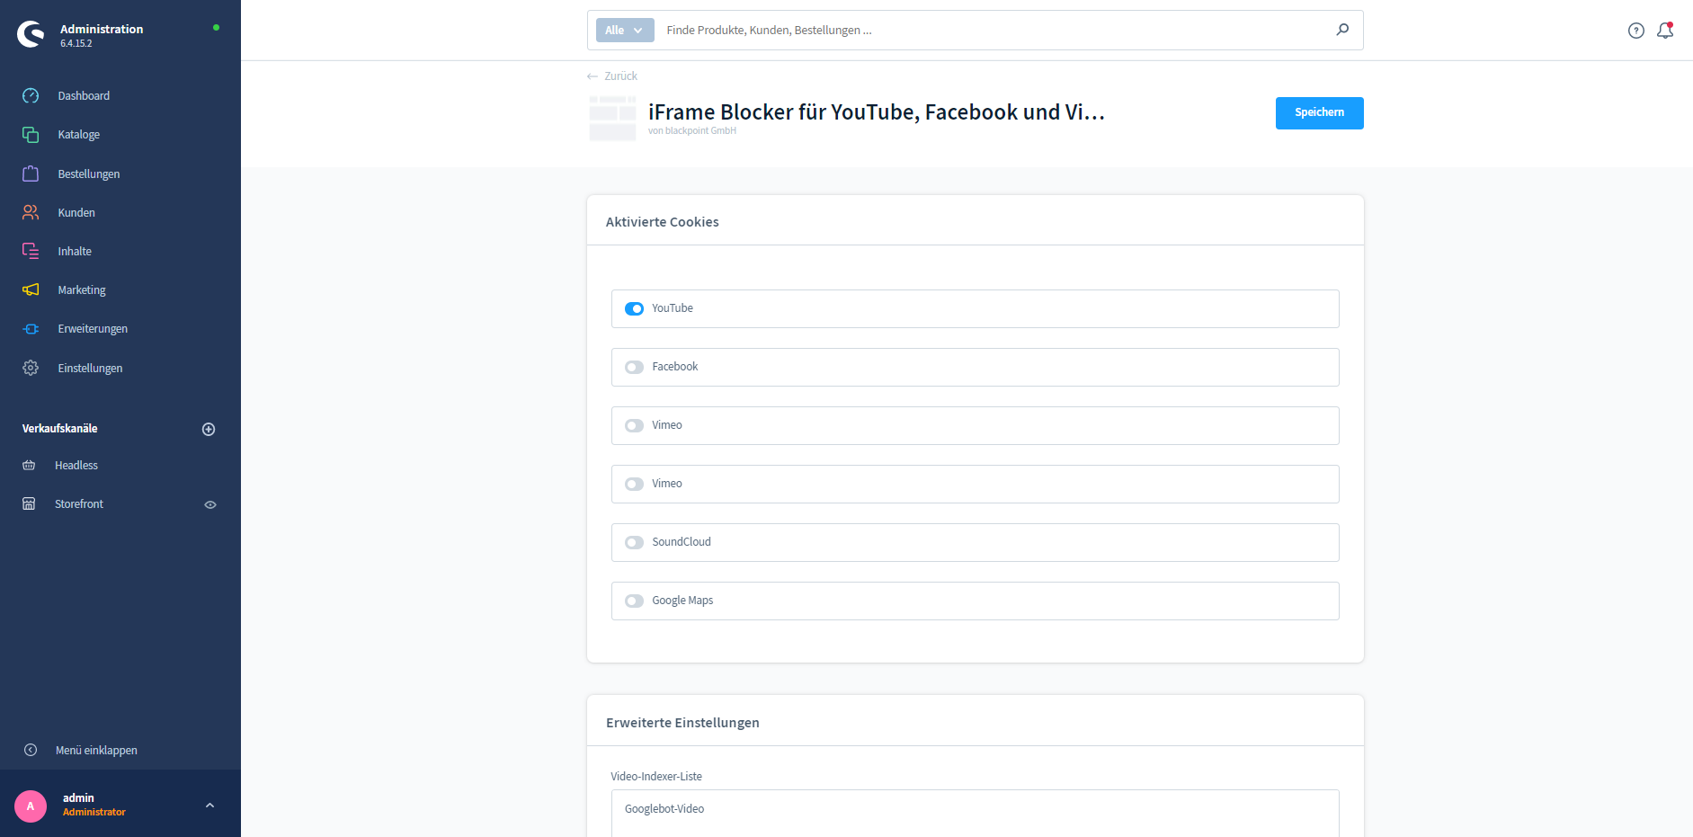The height and width of the screenshot is (837, 1693).
Task: Click the Video-Indexer-Liste label
Action: [x=656, y=777]
